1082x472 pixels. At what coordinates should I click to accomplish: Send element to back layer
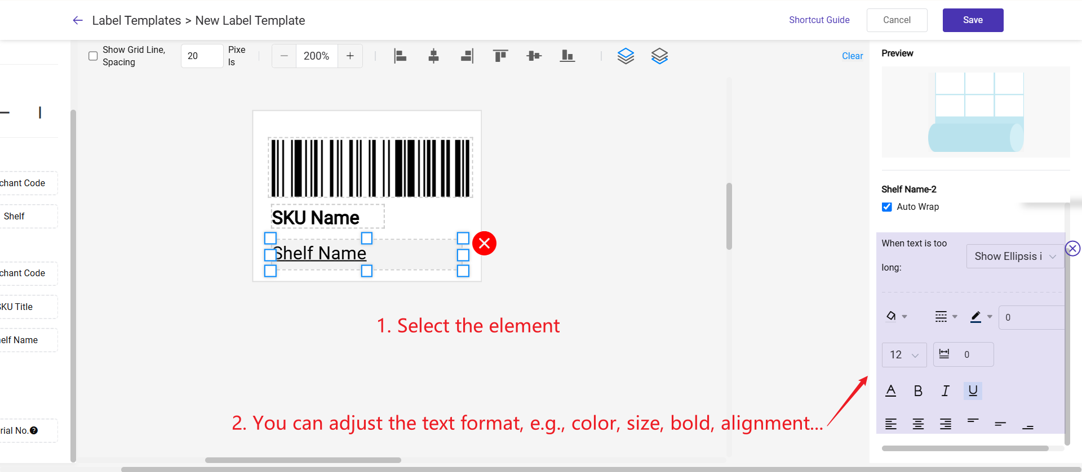(659, 56)
